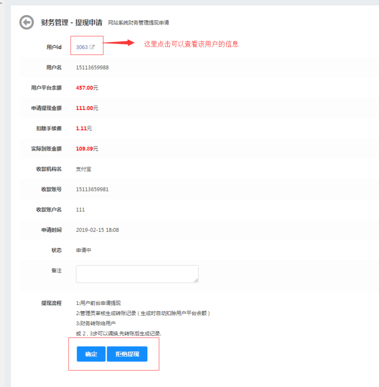Click inside the 备注 remarks text box
379x387 pixels.
(136, 274)
